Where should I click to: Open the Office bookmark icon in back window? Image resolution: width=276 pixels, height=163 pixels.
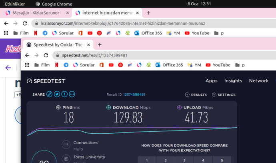[x=80, y=33]
